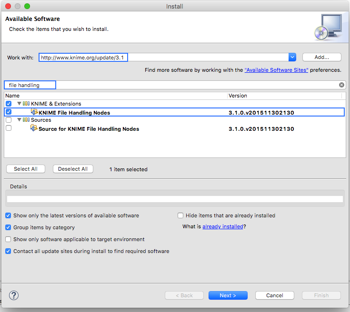Click the Version column header
This screenshot has height=312, width=350.
tap(284, 96)
